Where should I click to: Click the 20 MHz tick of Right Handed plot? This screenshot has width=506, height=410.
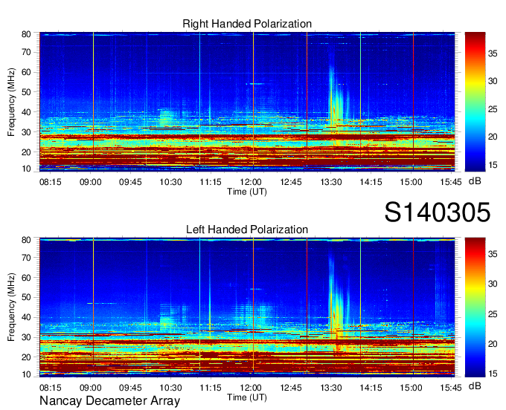point(27,152)
